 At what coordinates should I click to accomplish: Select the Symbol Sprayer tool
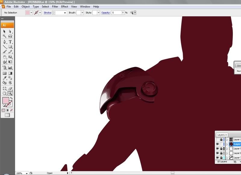[x=5, y=67]
